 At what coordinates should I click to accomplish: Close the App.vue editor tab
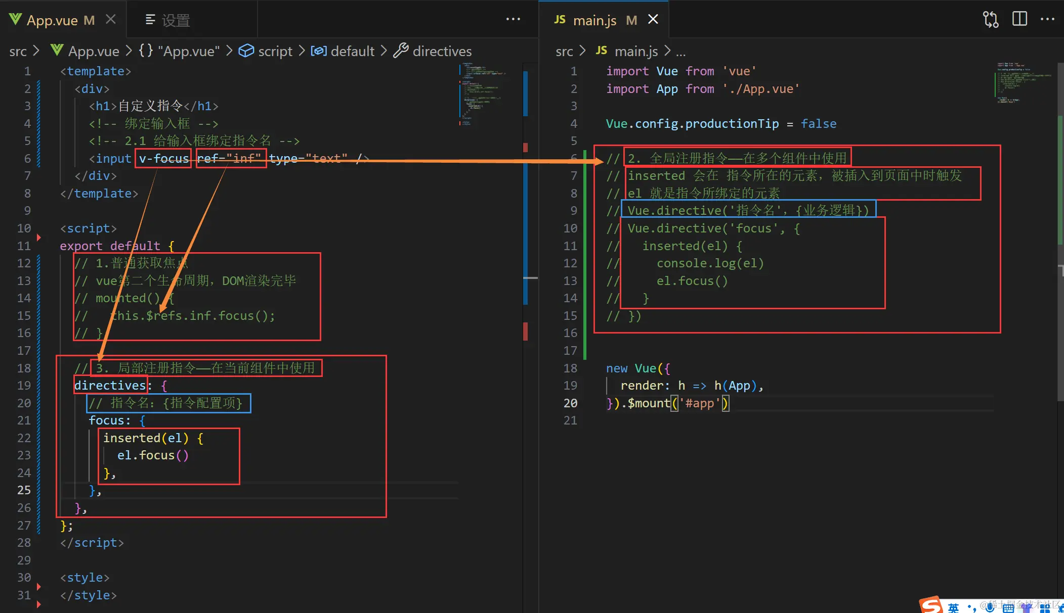(111, 20)
